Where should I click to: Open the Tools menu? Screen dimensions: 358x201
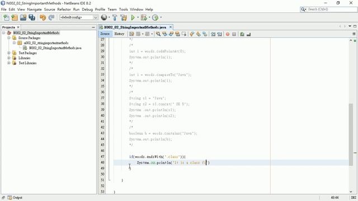pos(123,9)
